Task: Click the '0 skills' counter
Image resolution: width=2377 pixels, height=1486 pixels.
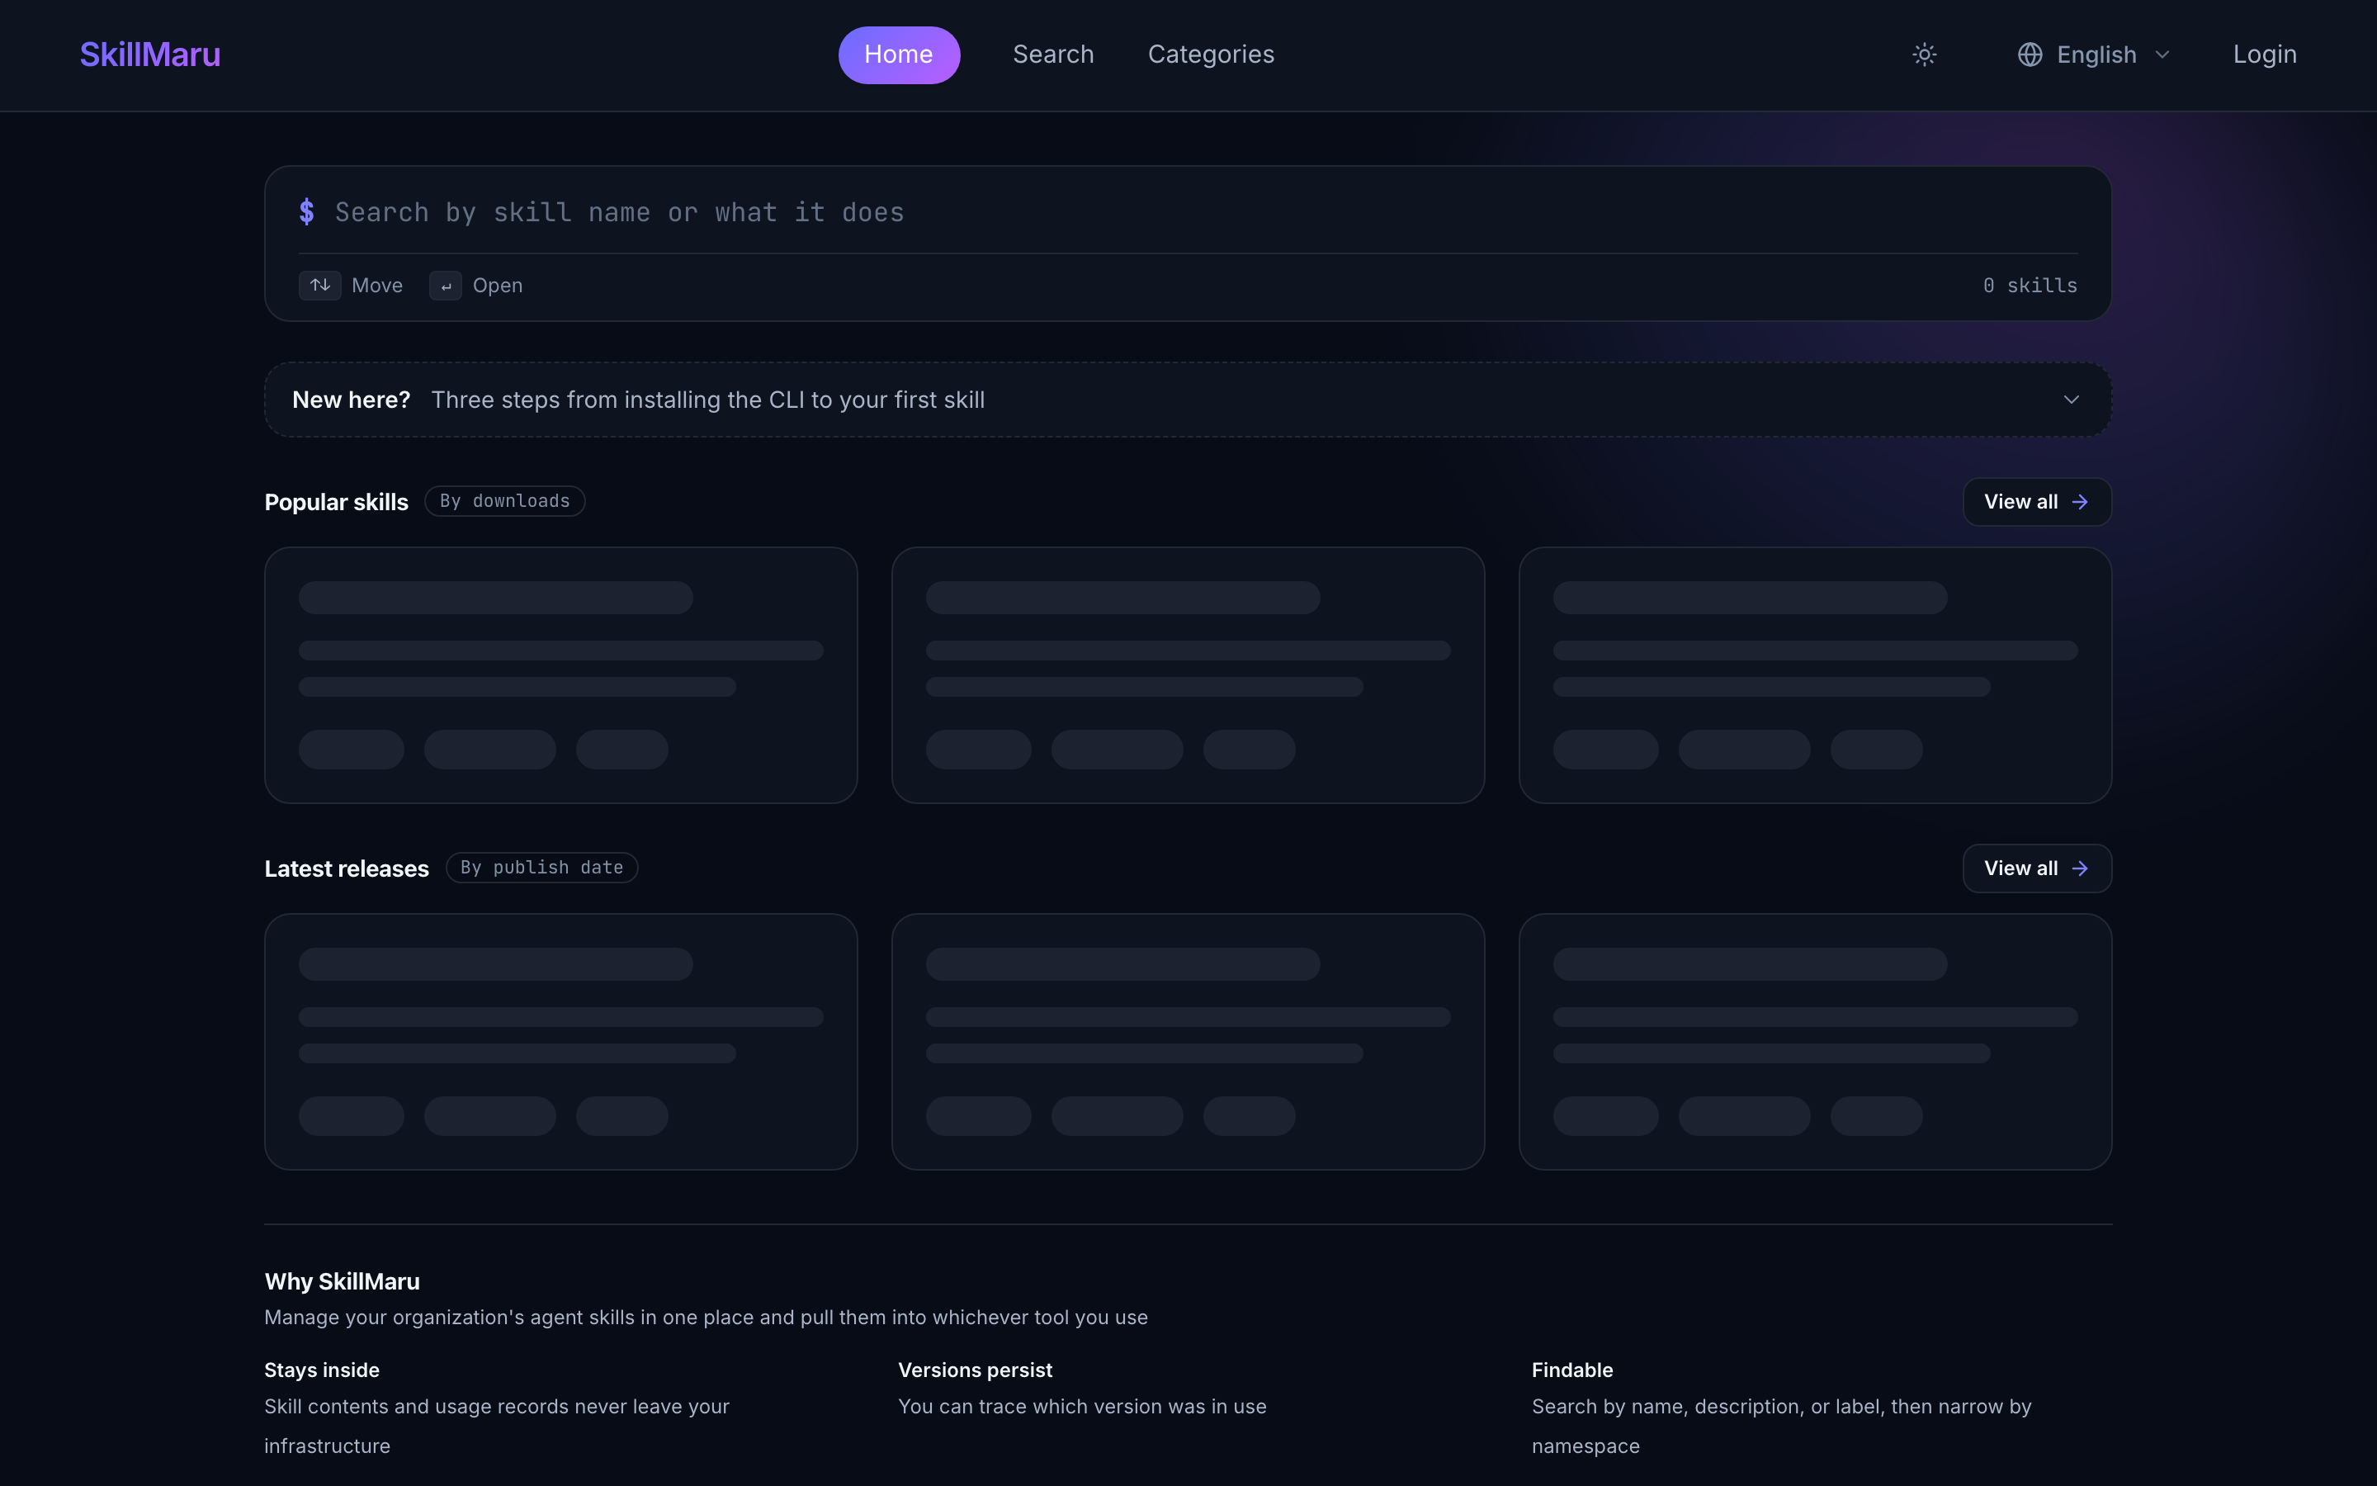Action: (2030, 285)
